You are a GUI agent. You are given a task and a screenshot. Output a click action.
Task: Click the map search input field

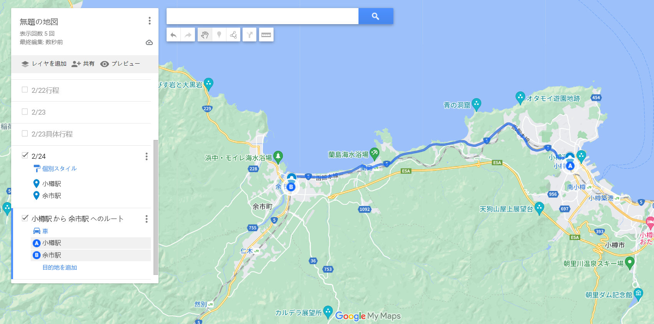[x=263, y=16]
